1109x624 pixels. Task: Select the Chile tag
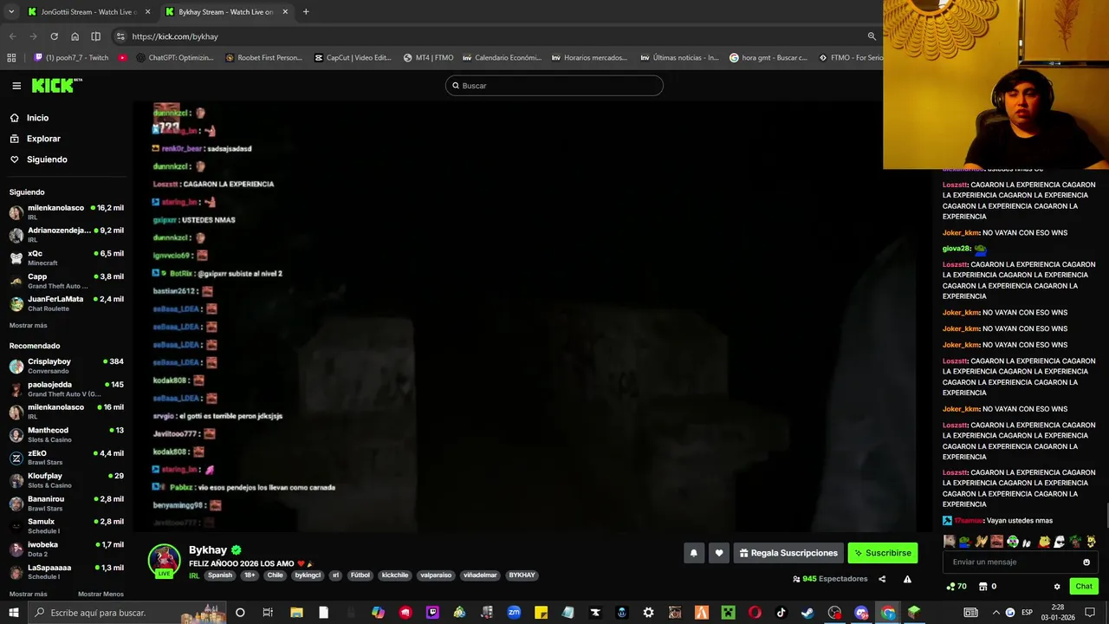pos(275,575)
